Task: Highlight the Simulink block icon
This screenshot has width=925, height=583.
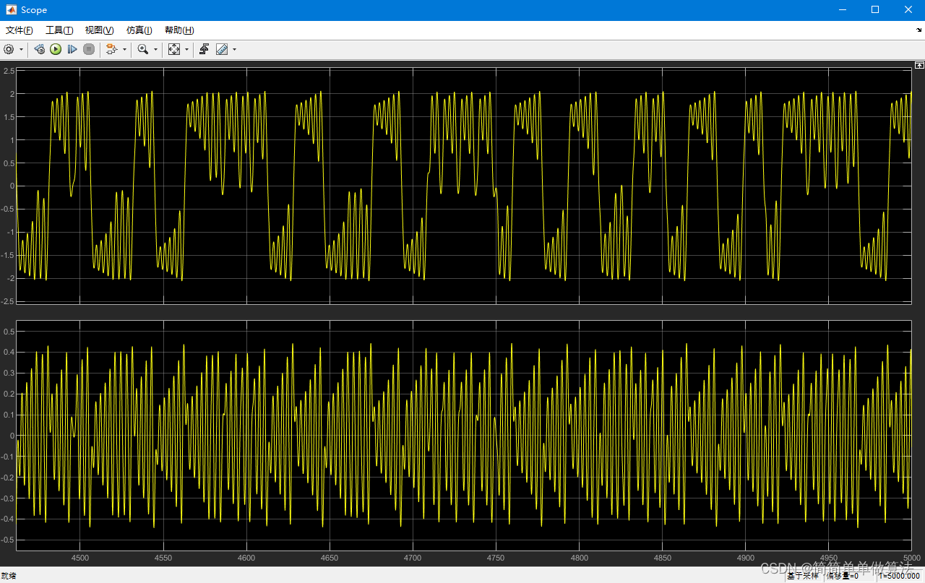Action: click(x=111, y=49)
